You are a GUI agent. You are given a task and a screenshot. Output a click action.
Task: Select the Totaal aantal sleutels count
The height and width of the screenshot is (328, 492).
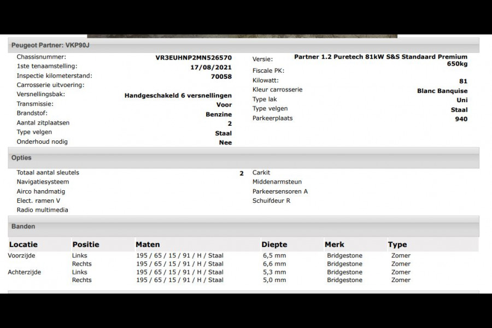pyautogui.click(x=241, y=172)
